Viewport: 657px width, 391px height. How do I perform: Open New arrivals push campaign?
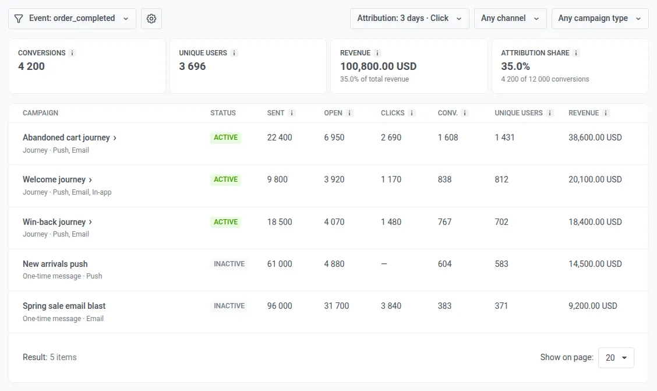(x=55, y=263)
